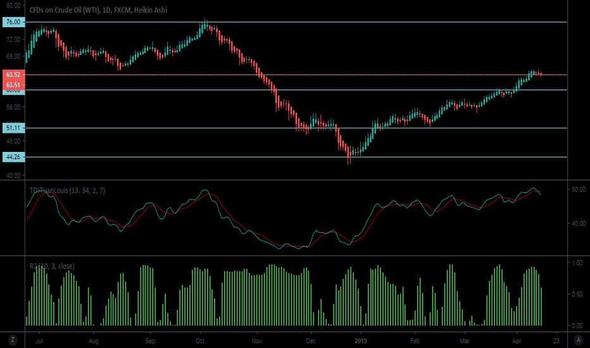Open the TDITuanLouis (13, 34, 2, 7) indicator legend
Image resolution: width=590 pixels, height=348 pixels.
coord(67,190)
